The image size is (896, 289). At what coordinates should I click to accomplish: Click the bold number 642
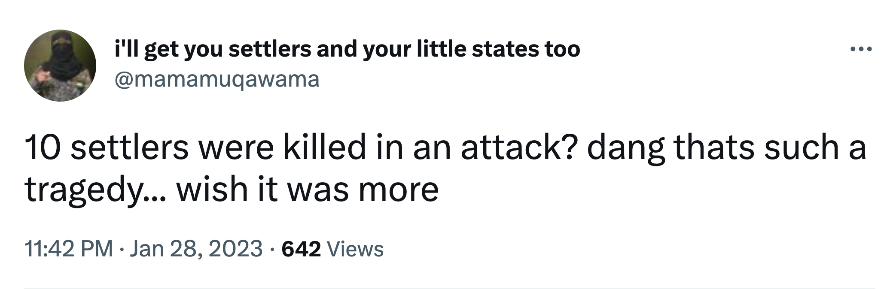click(x=301, y=249)
